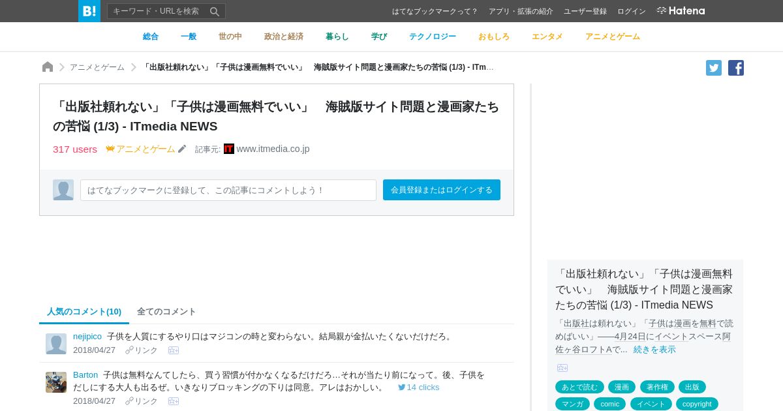Open 総合 category in navigation
Image resolution: width=783 pixels, height=411 pixels.
pyautogui.click(x=151, y=37)
